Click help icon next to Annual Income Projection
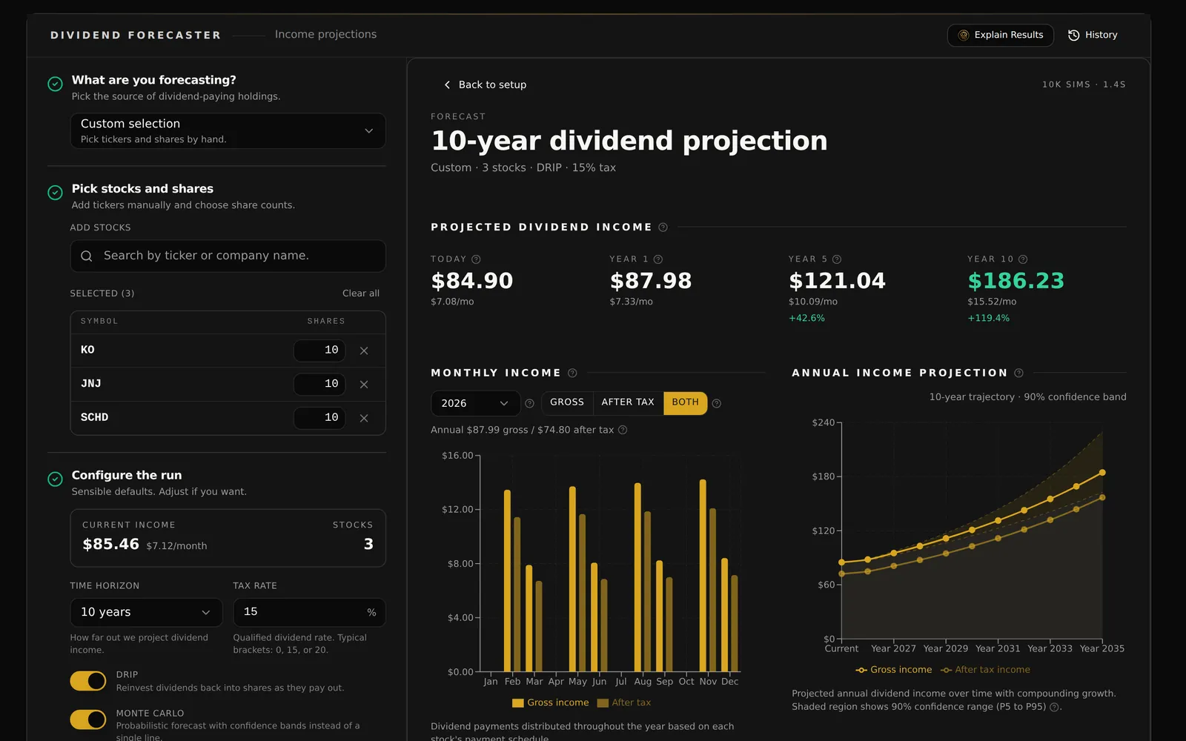This screenshot has height=741, width=1186. pyautogui.click(x=1018, y=373)
